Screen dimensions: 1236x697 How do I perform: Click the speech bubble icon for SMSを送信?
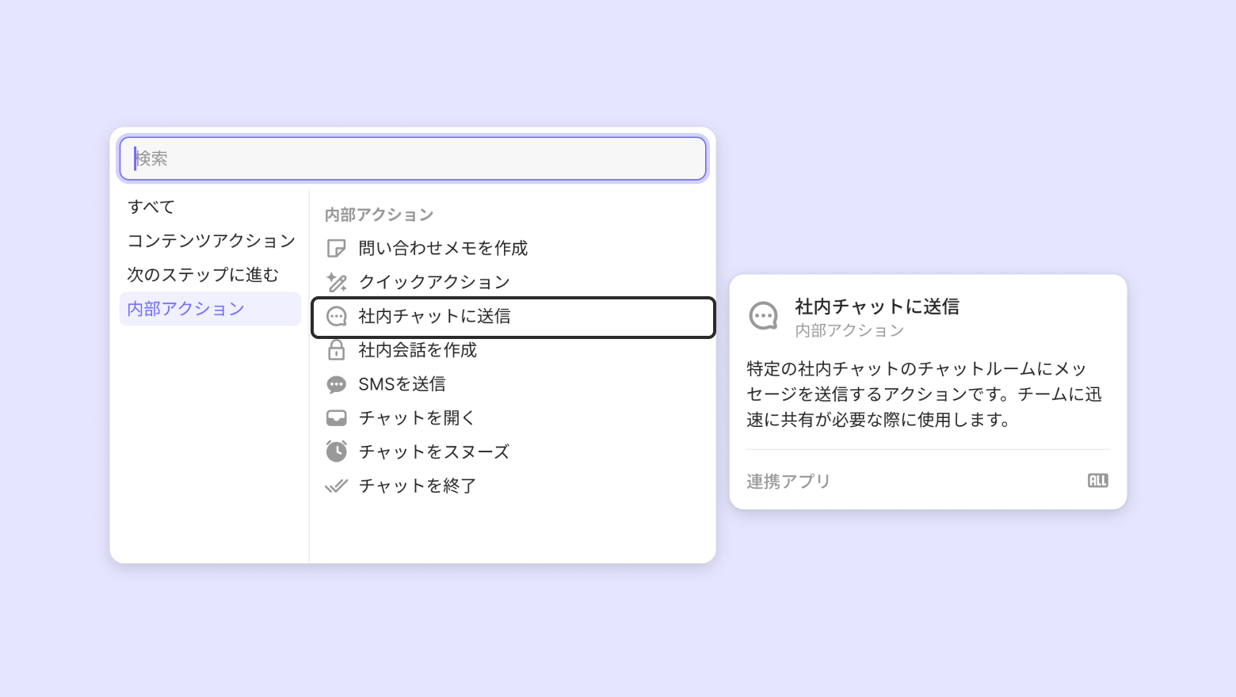click(x=337, y=384)
